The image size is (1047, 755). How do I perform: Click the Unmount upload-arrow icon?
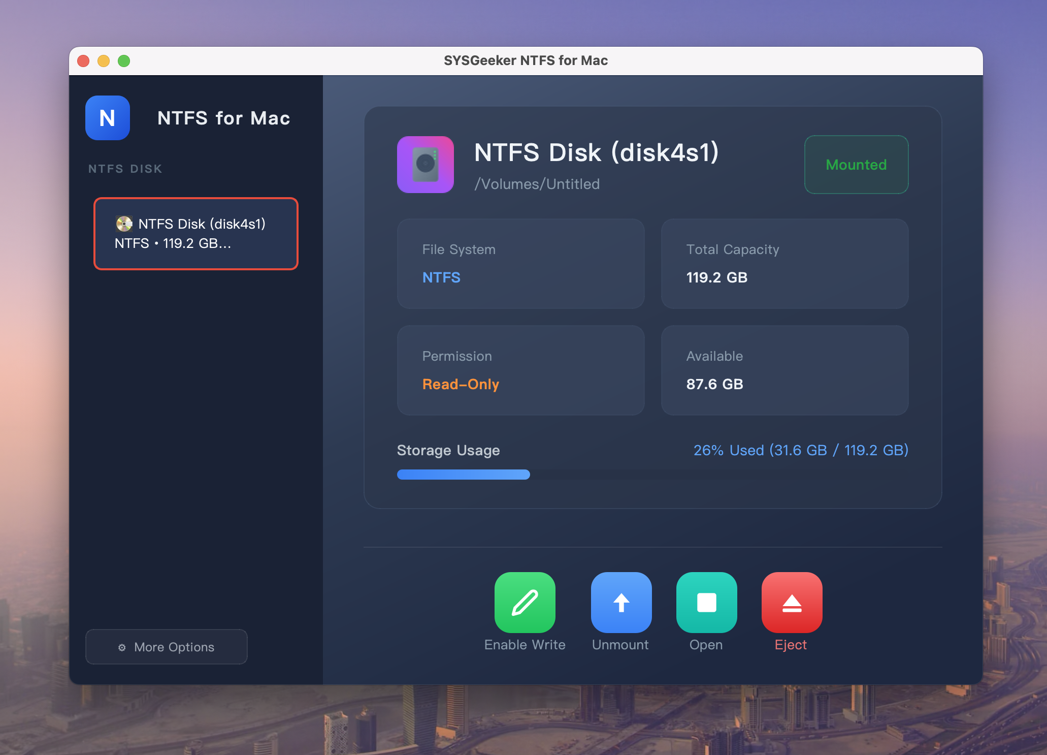[x=620, y=603]
